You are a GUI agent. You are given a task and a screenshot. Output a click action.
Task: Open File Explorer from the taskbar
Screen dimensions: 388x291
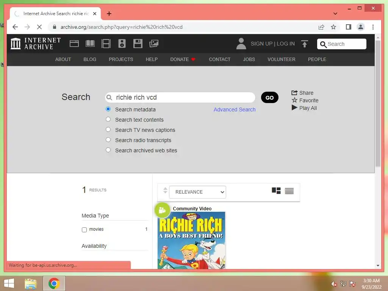pos(31,283)
